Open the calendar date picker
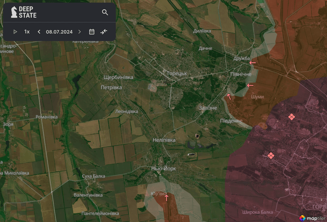327x222 pixels. click(x=92, y=32)
